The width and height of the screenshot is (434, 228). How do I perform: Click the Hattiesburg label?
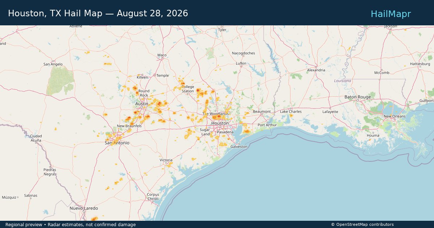point(420,64)
